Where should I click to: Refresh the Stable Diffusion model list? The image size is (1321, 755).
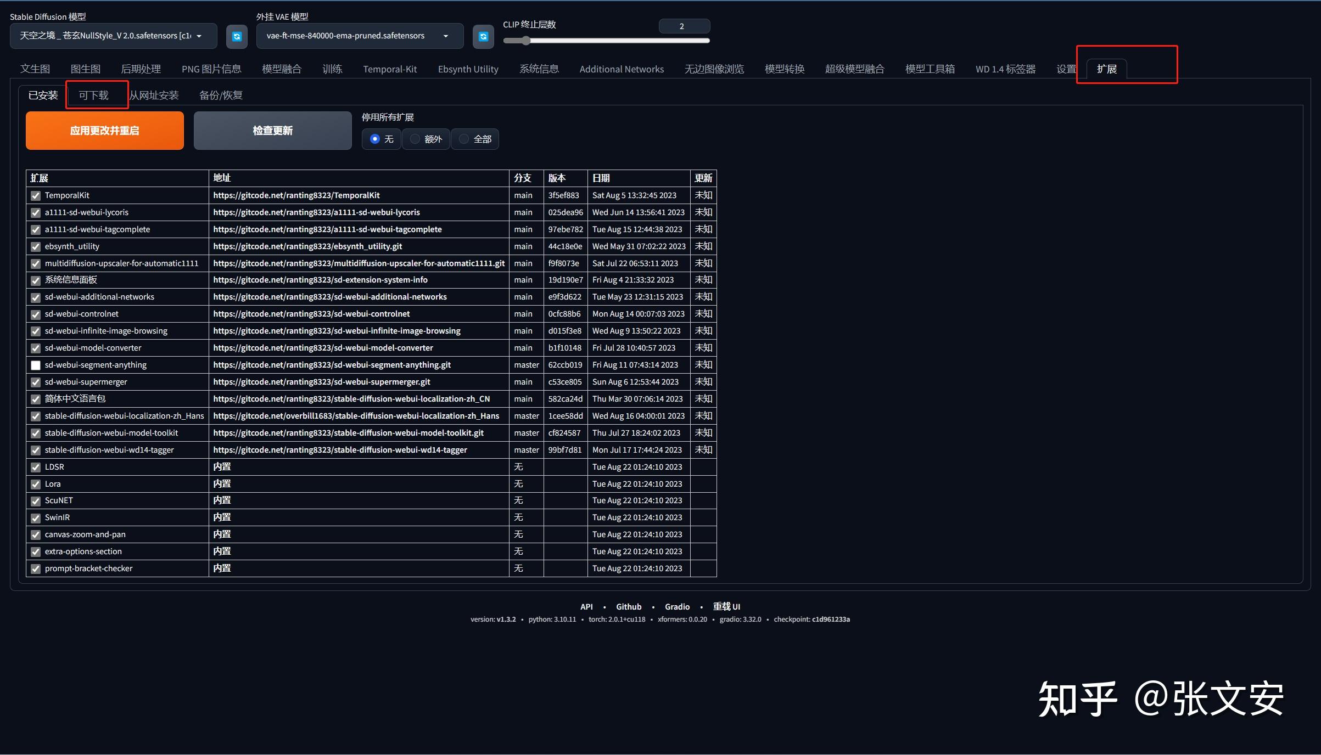237,36
